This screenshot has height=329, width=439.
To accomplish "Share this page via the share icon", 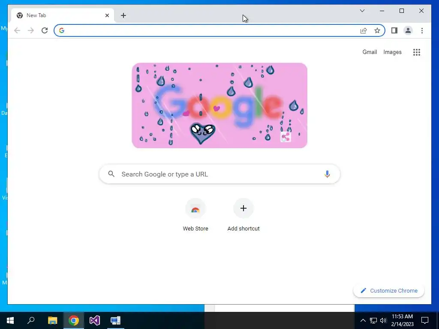I will pyautogui.click(x=364, y=30).
